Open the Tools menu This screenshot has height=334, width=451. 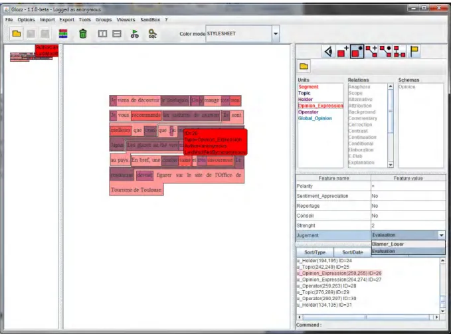85,19
